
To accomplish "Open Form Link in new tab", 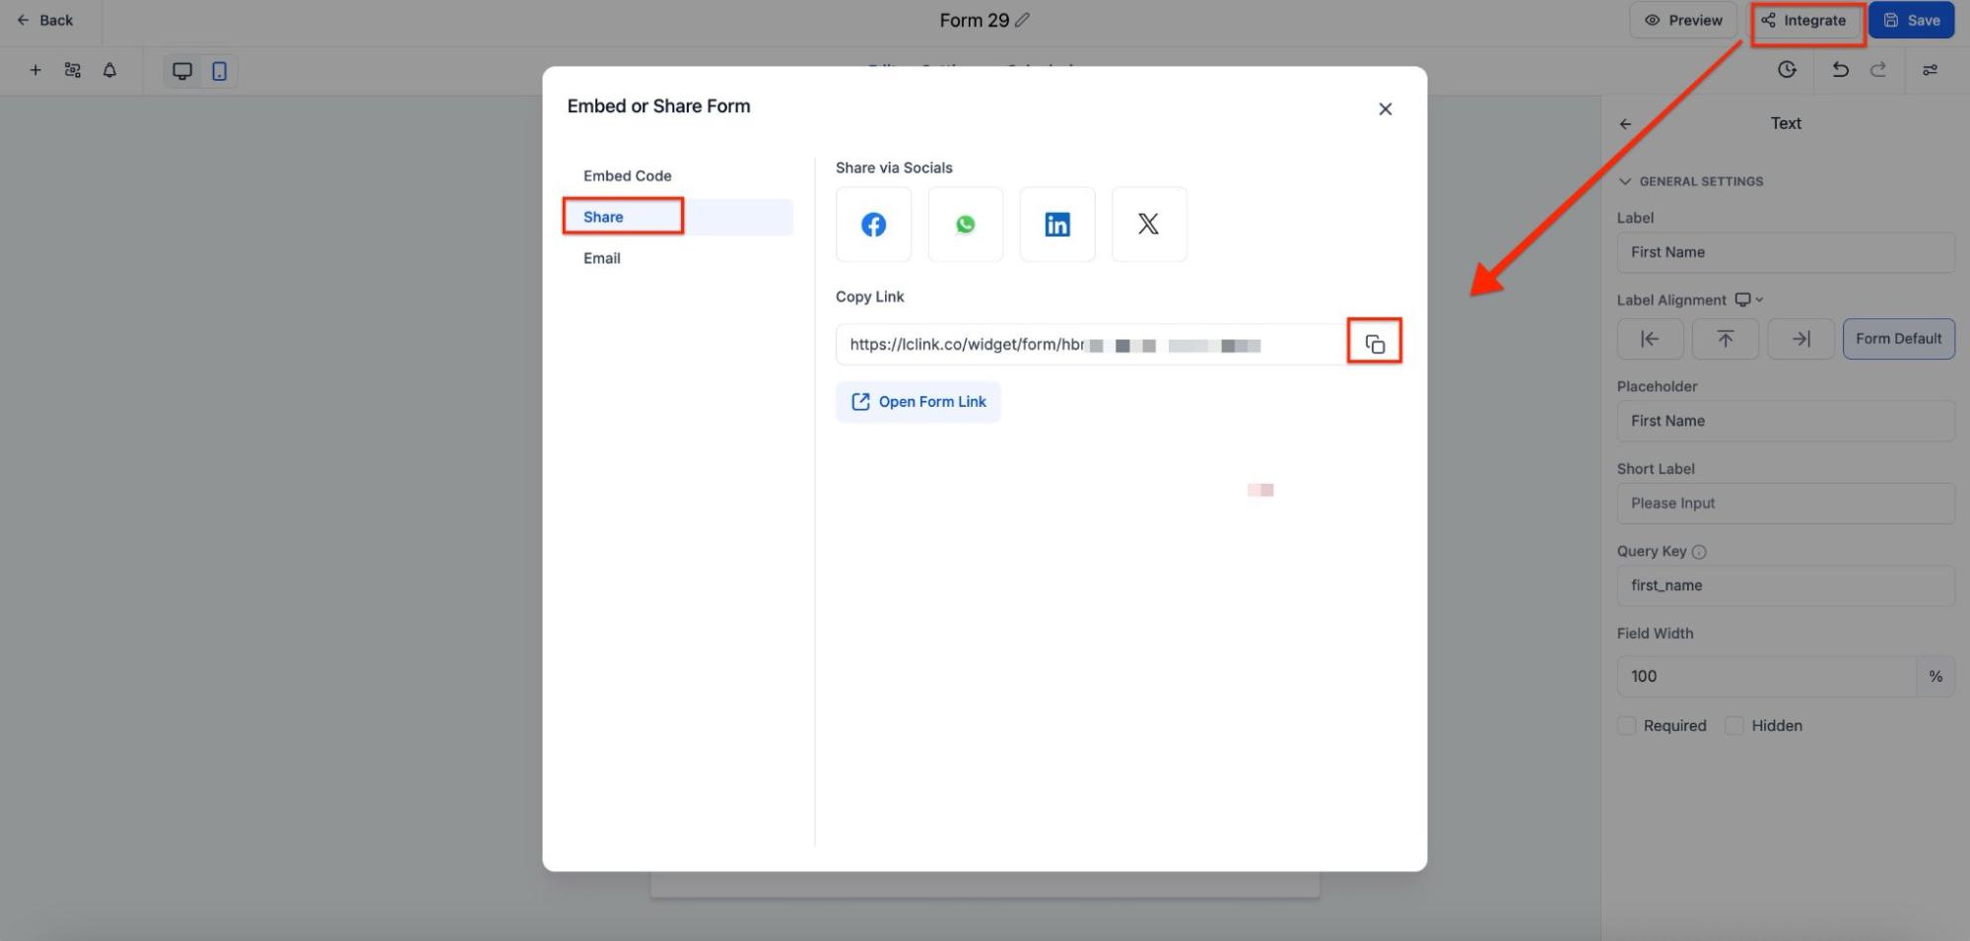I will click(x=917, y=402).
